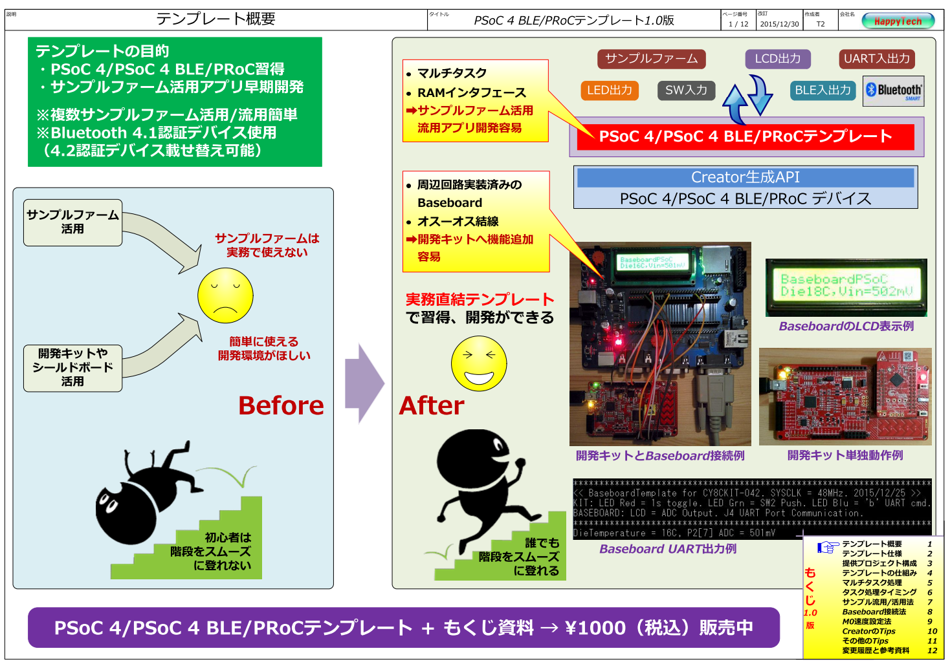
Task: Click the Bluetooth SMART icon
Action: (x=894, y=91)
